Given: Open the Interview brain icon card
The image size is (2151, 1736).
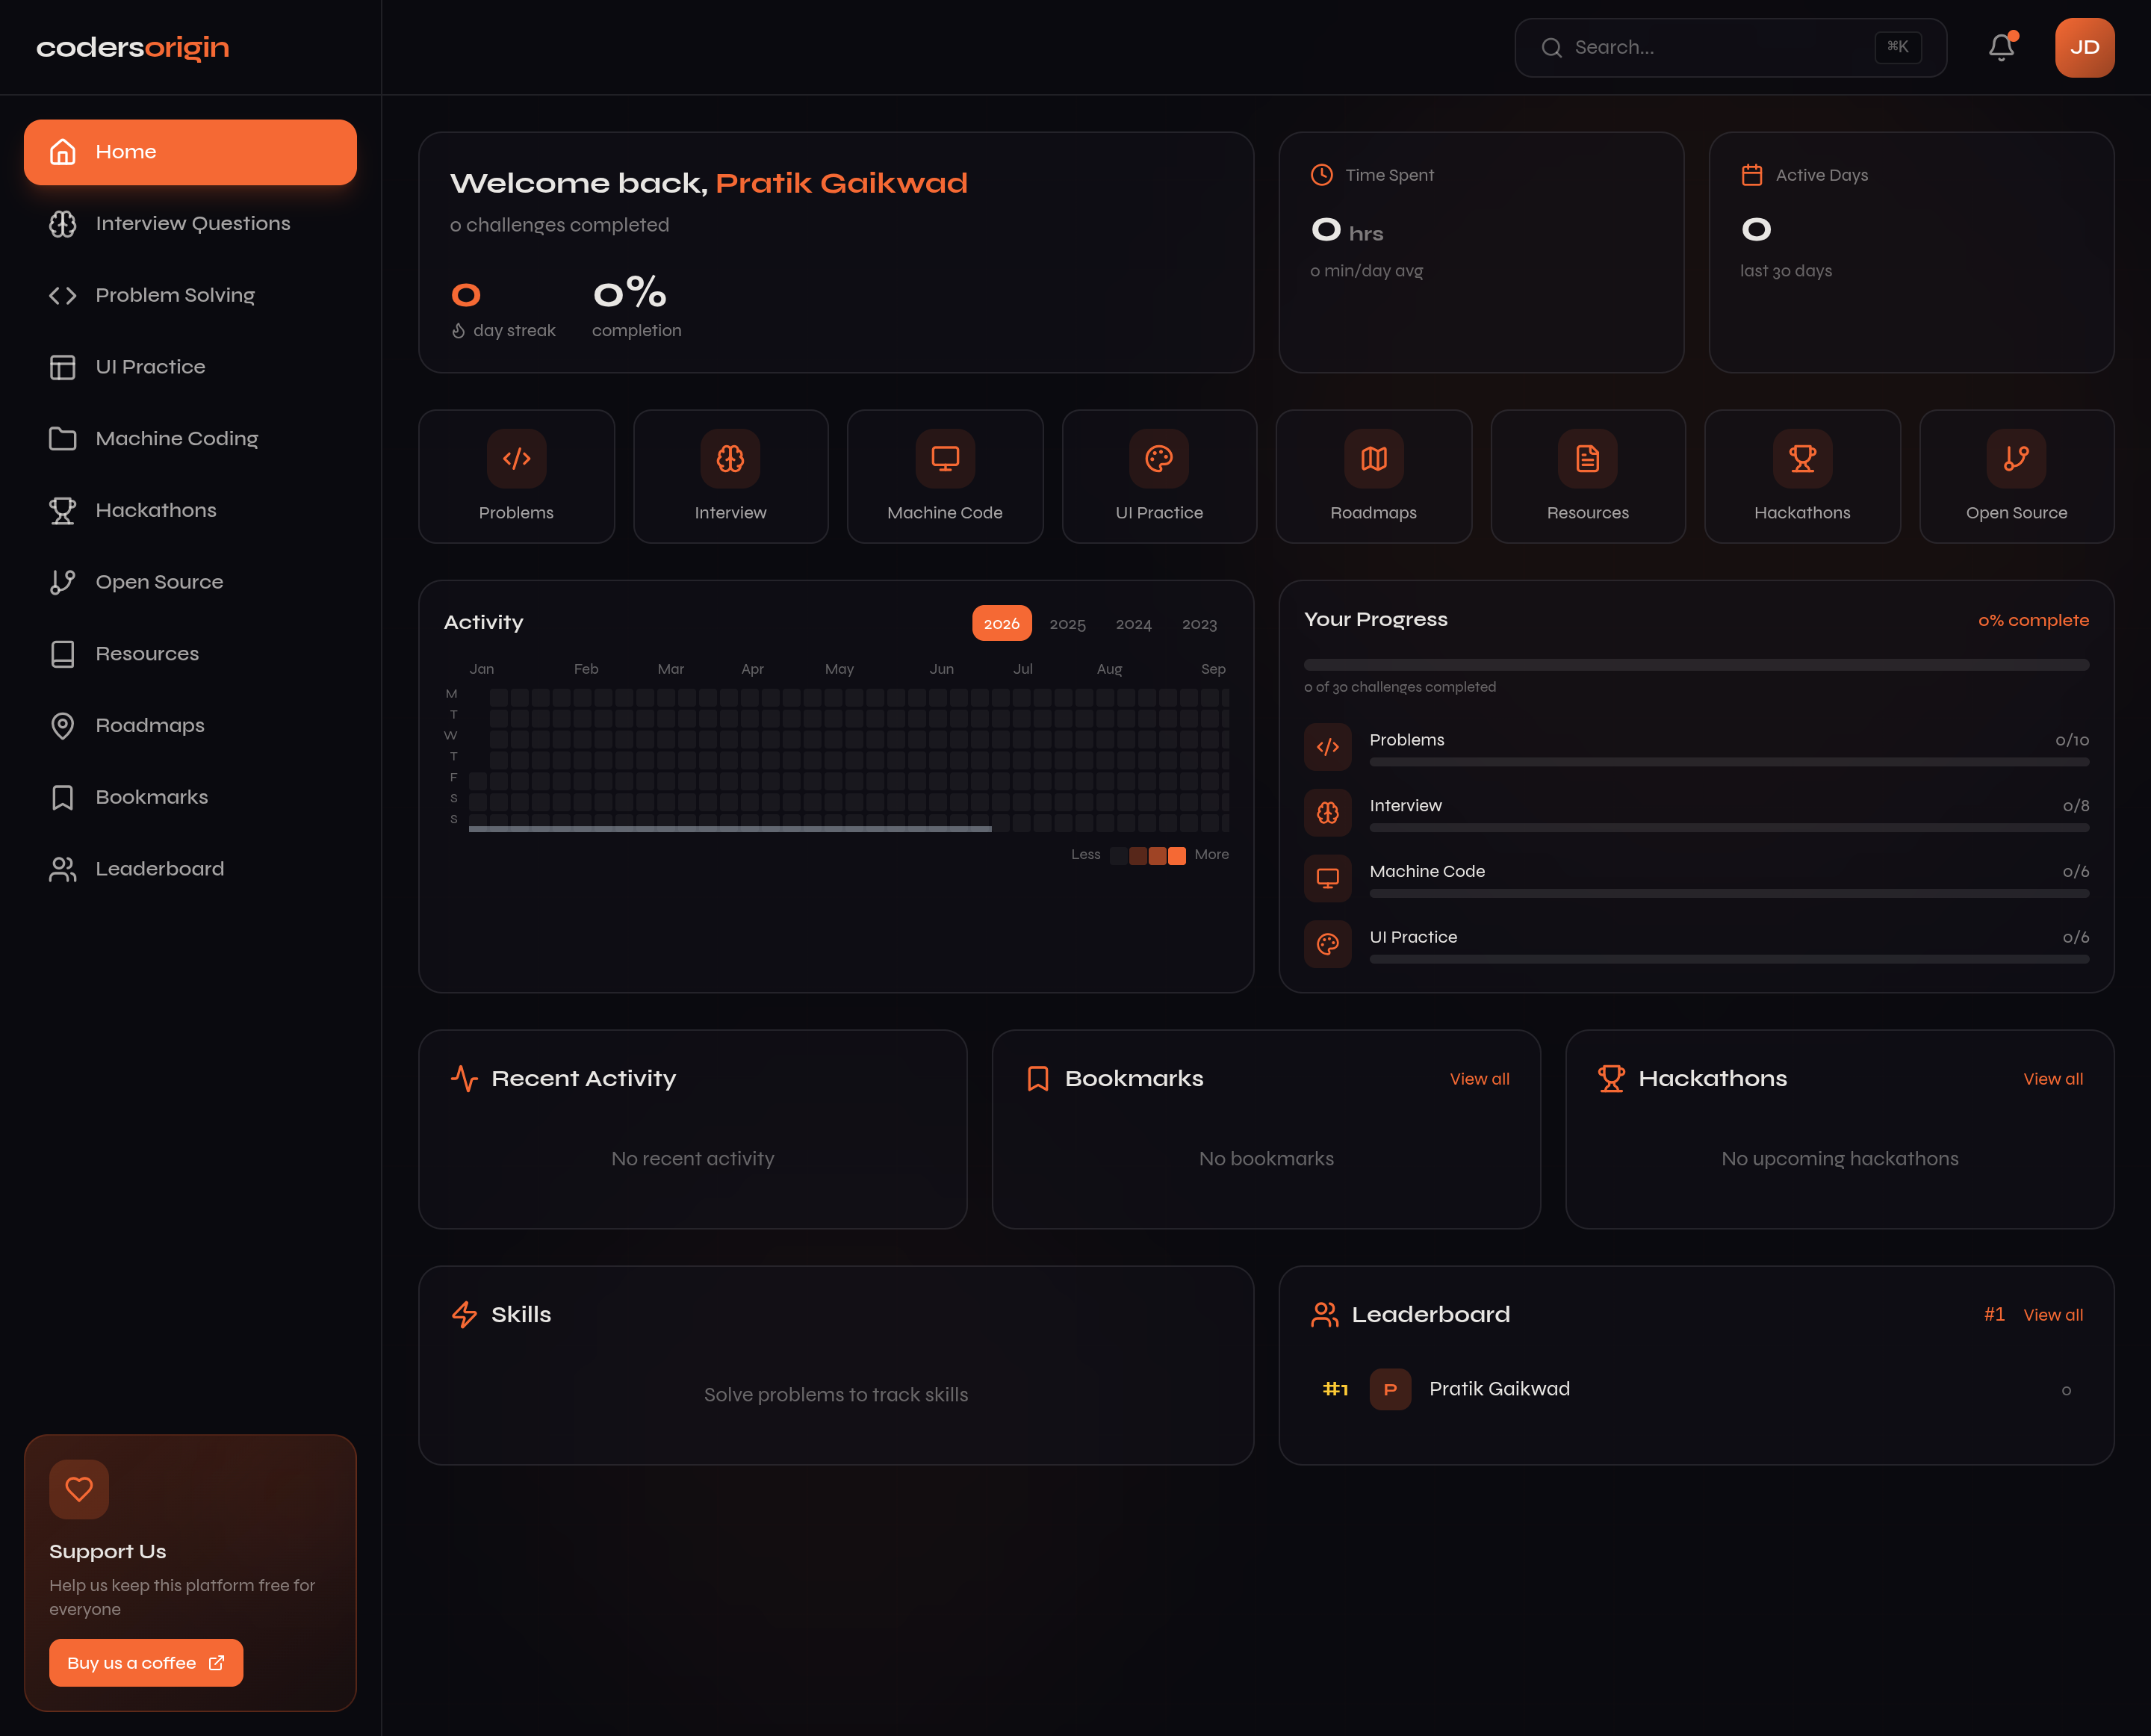Looking at the screenshot, I should pyautogui.click(x=730, y=476).
